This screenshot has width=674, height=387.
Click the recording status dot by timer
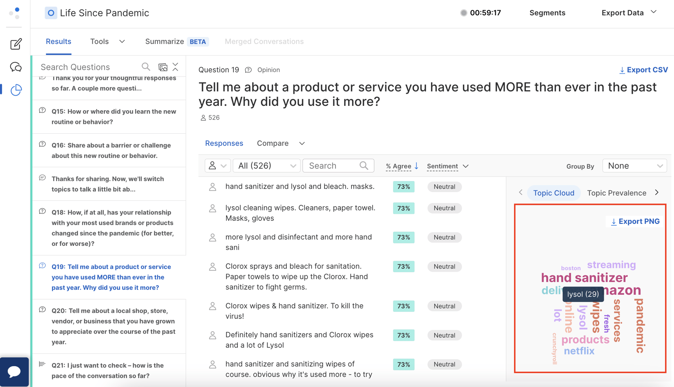pos(464,13)
